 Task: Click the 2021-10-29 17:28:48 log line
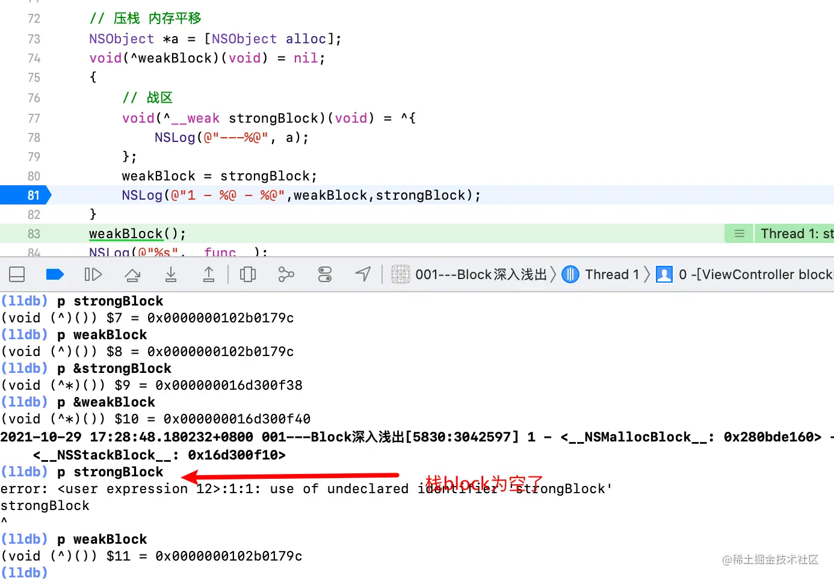click(x=417, y=437)
